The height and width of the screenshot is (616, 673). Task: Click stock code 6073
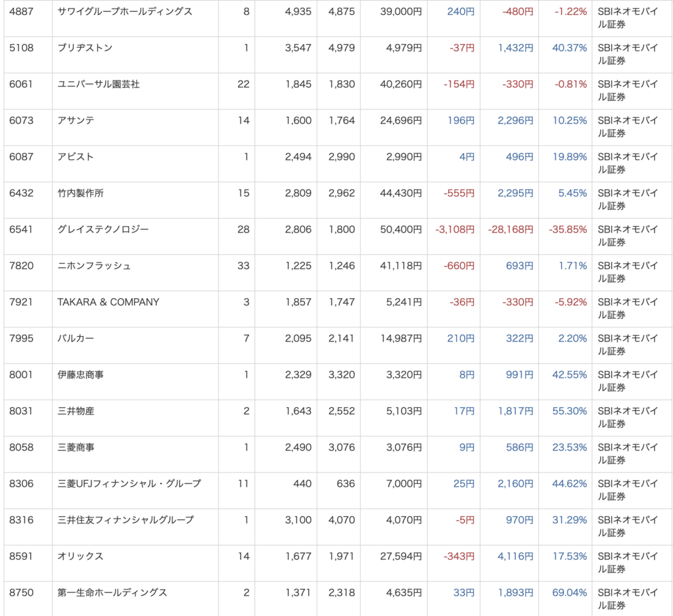tap(21, 121)
